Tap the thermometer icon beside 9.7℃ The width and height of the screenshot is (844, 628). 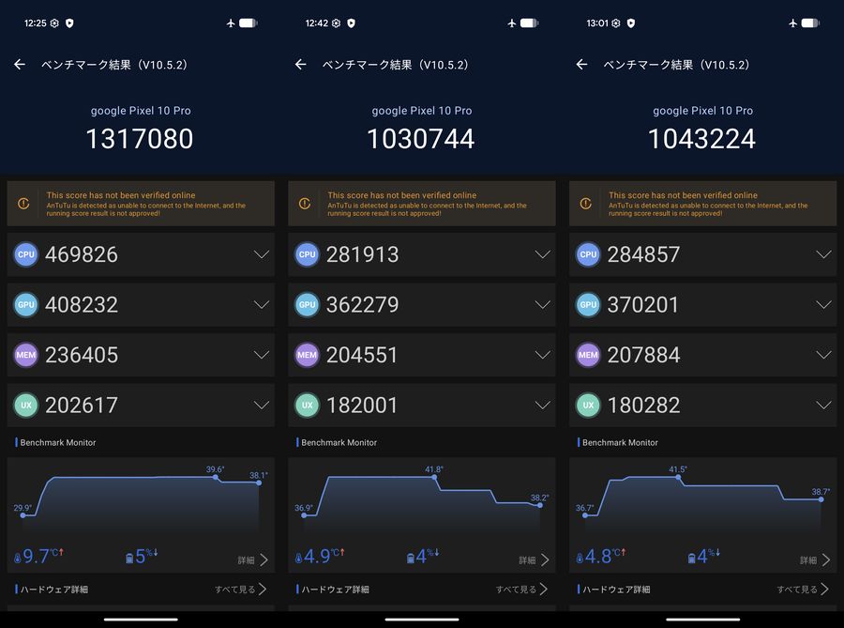coord(18,559)
